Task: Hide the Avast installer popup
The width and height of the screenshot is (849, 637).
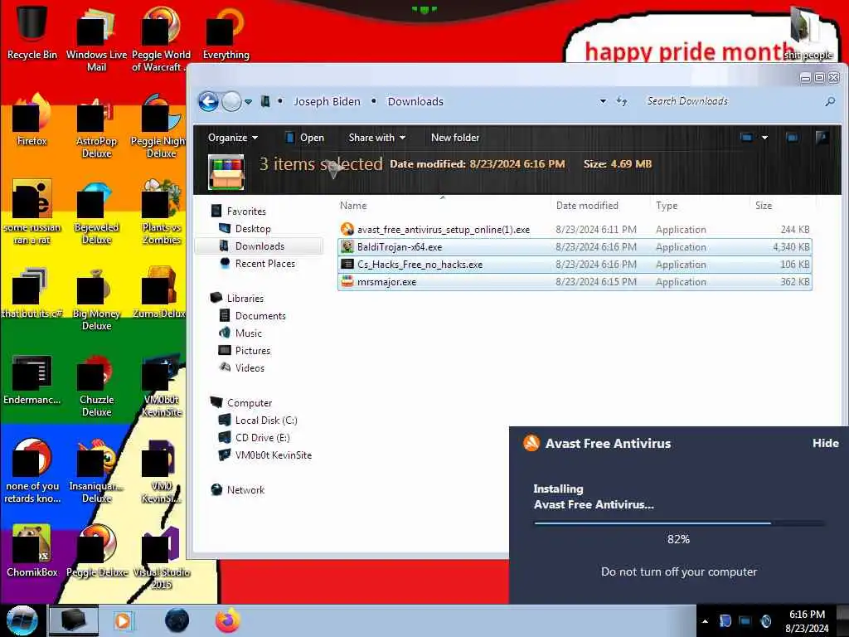Action: click(825, 443)
